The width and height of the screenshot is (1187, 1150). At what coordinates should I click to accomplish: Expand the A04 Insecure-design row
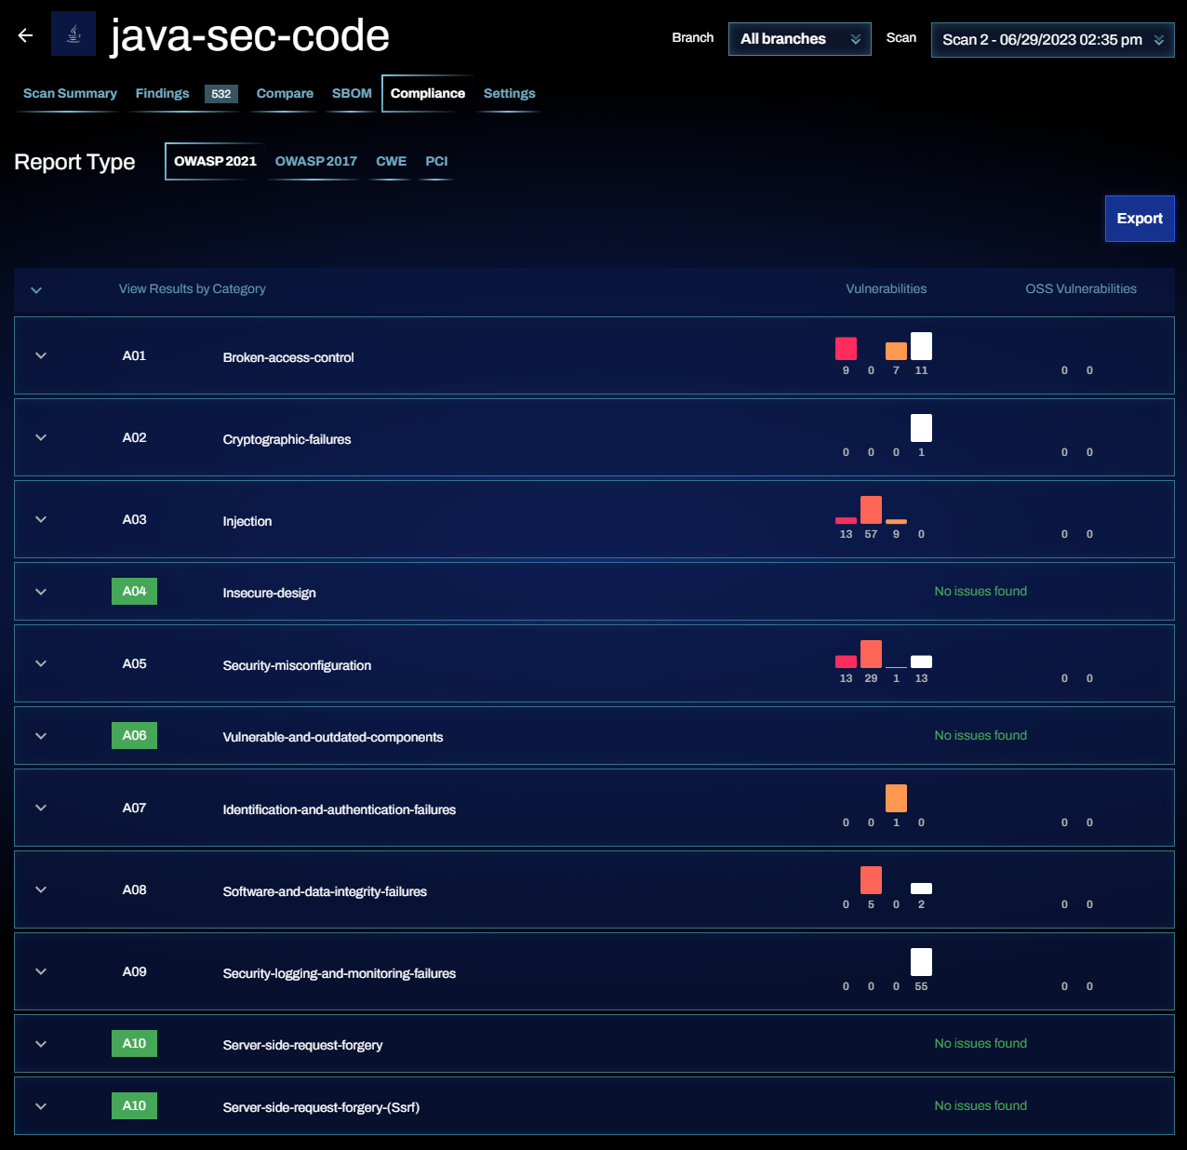point(41,592)
